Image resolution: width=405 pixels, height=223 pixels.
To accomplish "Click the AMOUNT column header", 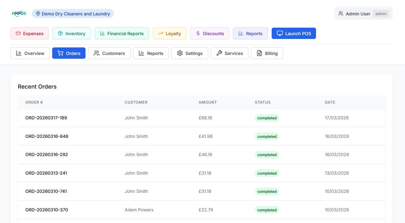I will pyautogui.click(x=208, y=102).
